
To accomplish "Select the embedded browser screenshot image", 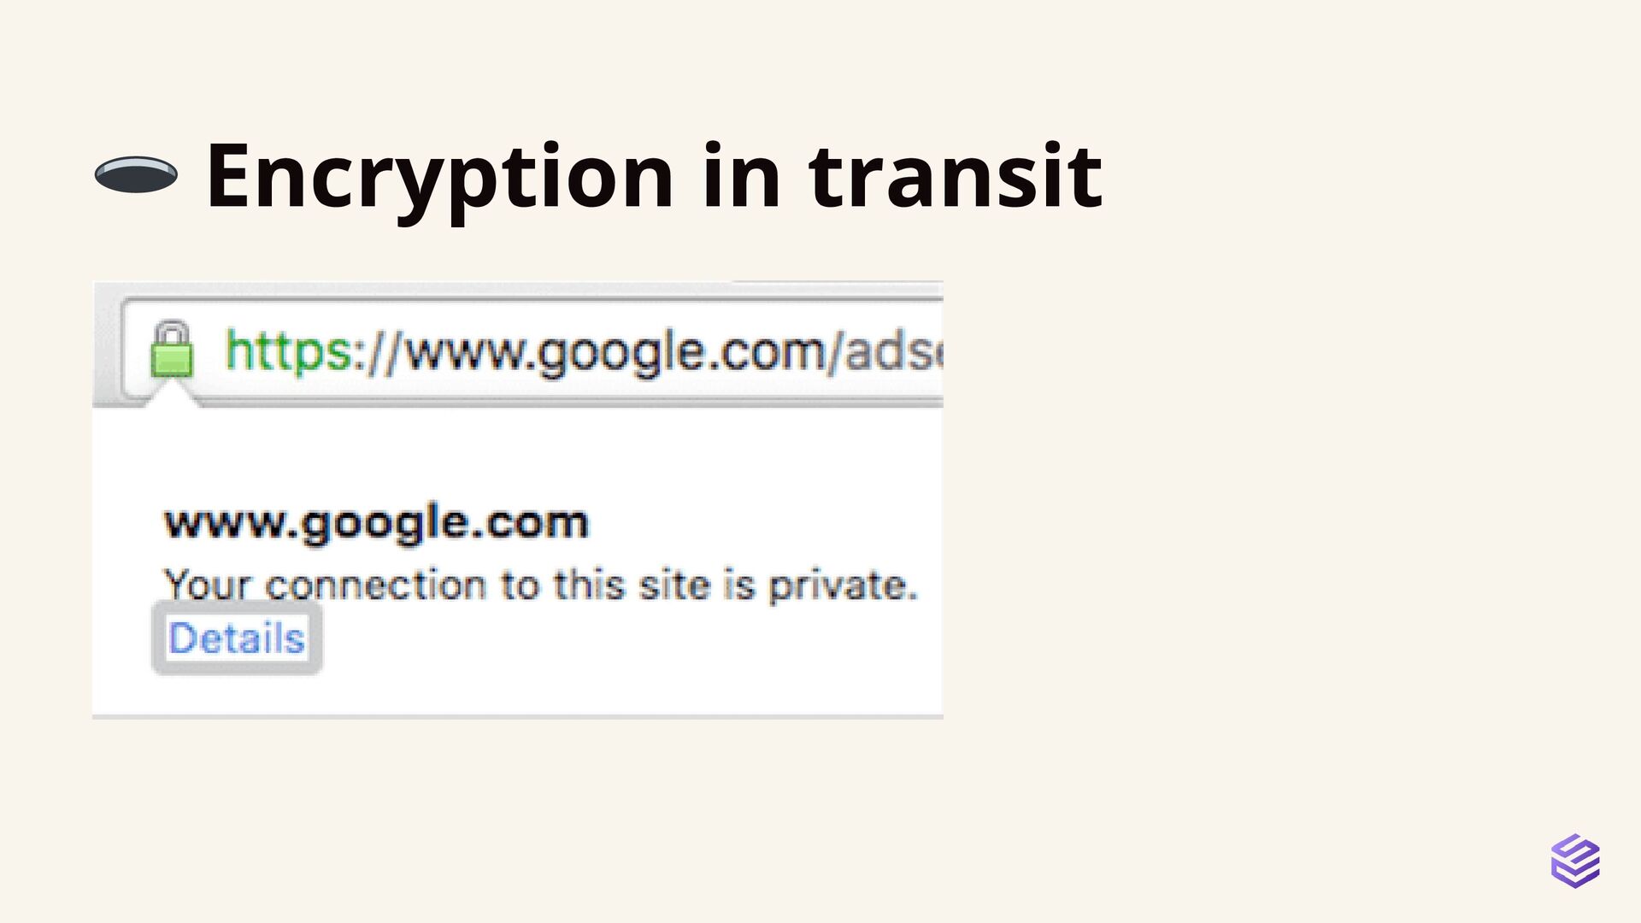I will coord(517,500).
